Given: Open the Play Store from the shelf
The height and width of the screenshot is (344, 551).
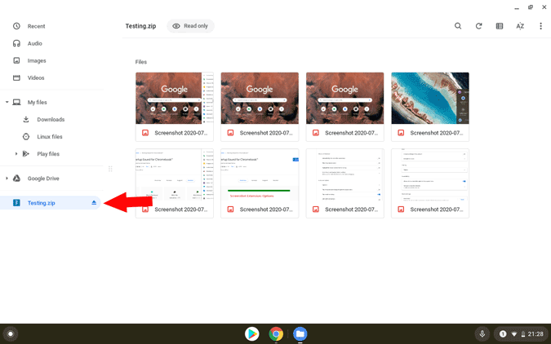Looking at the screenshot, I should [x=252, y=334].
